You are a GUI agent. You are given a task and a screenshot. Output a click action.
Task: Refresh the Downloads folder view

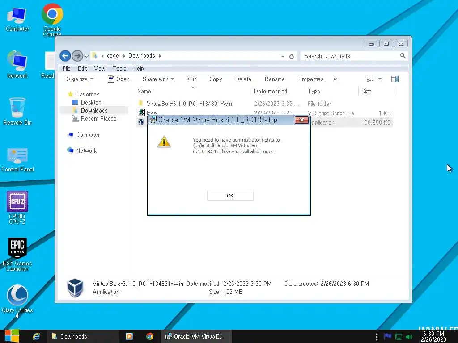point(292,56)
